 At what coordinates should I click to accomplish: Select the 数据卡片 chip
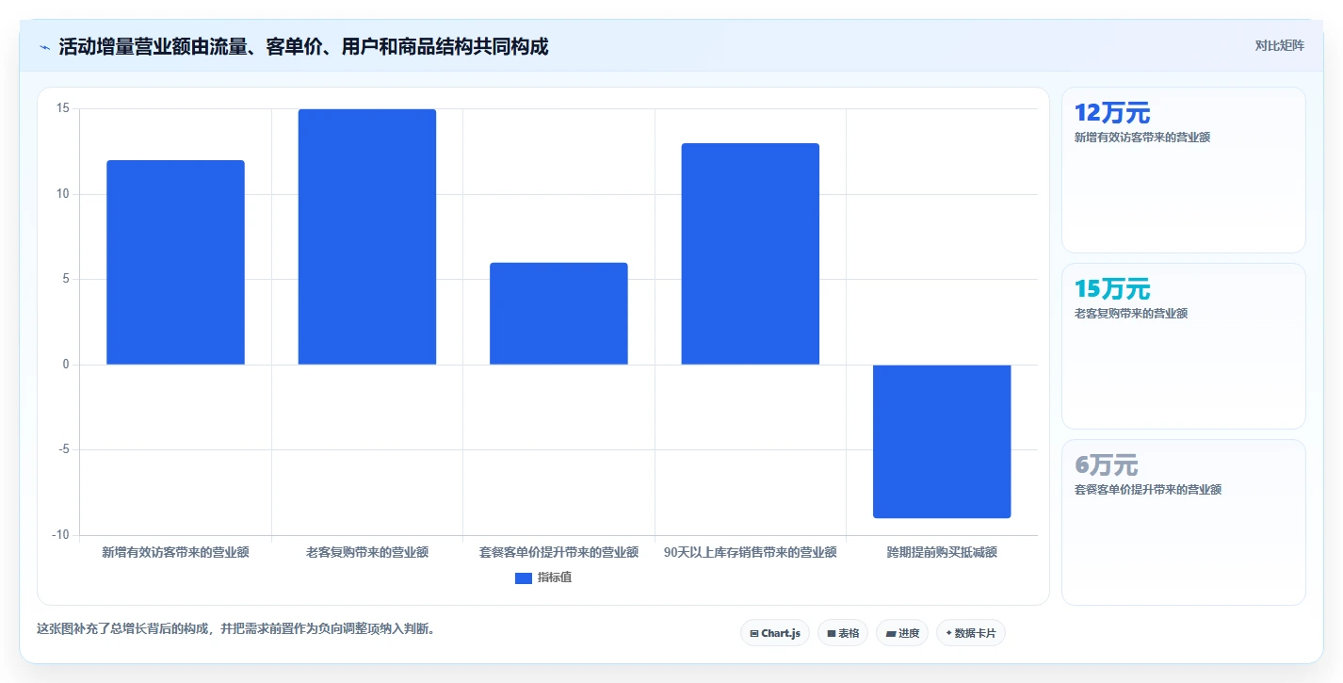(971, 633)
